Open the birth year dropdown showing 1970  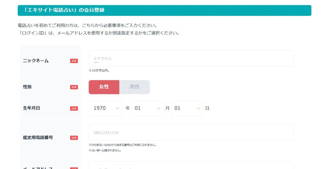pos(106,108)
